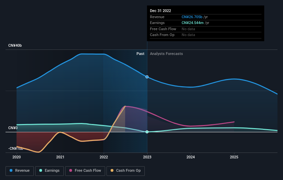Screen dimensions: 283x180
Task: Click the Past label on chart
Action: pos(140,54)
